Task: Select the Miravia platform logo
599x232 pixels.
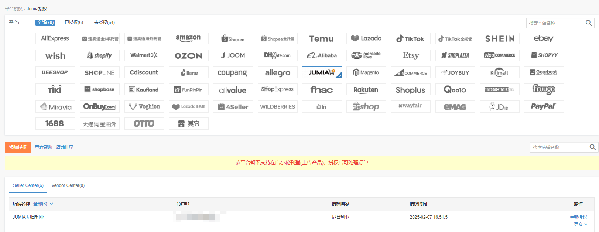Action: [55, 106]
